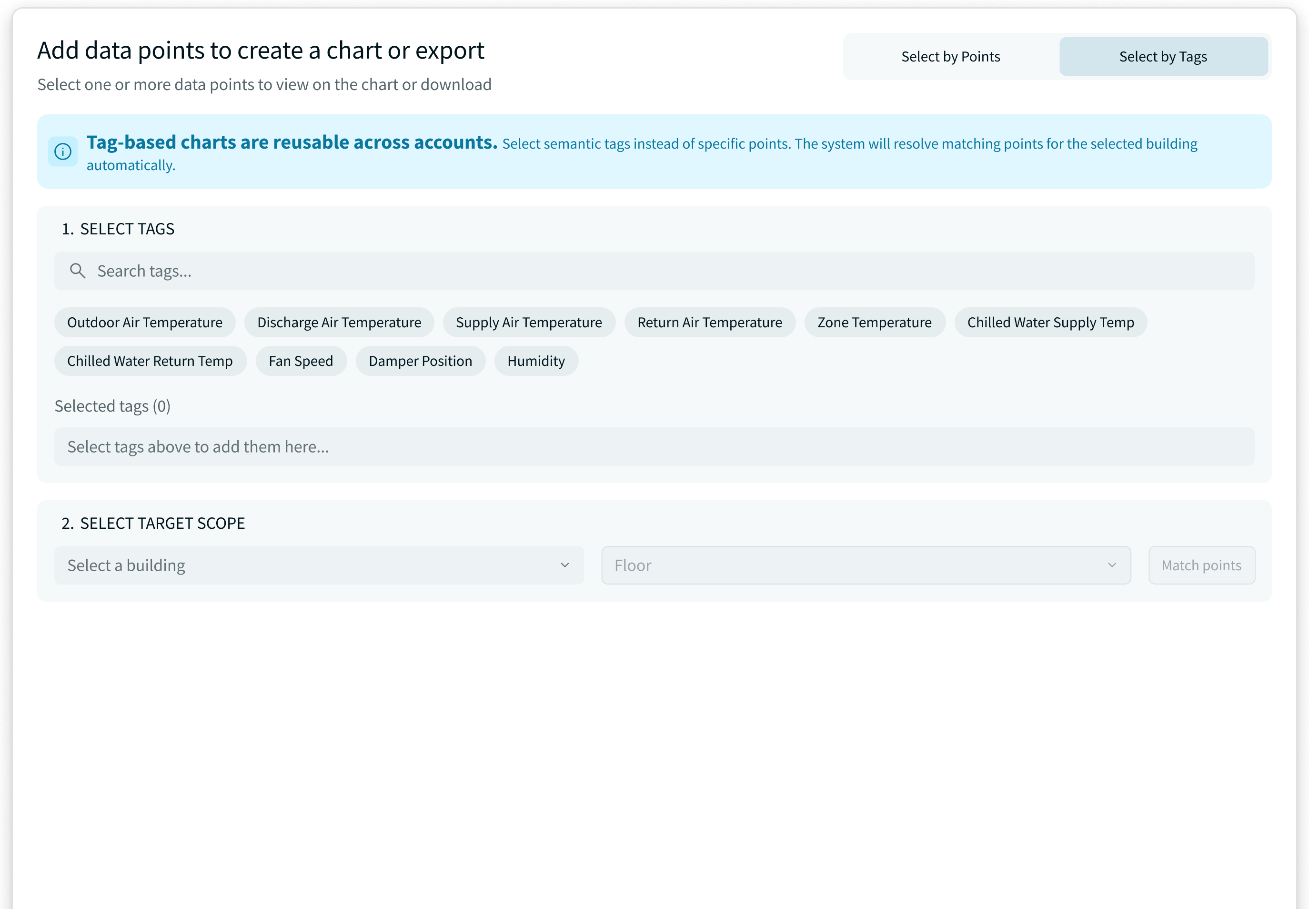1309x909 pixels.
Task: Select the Fan Speed tag
Action: click(301, 361)
